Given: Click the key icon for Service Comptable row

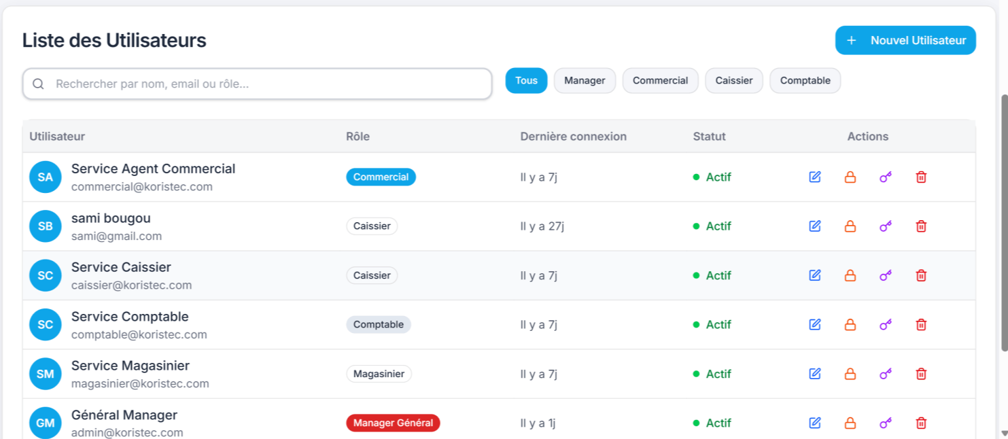Looking at the screenshot, I should coord(885,325).
